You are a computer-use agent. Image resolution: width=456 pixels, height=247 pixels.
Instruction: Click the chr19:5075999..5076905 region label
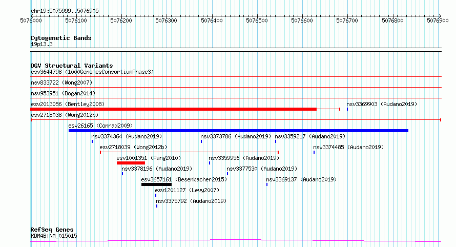[65, 11]
